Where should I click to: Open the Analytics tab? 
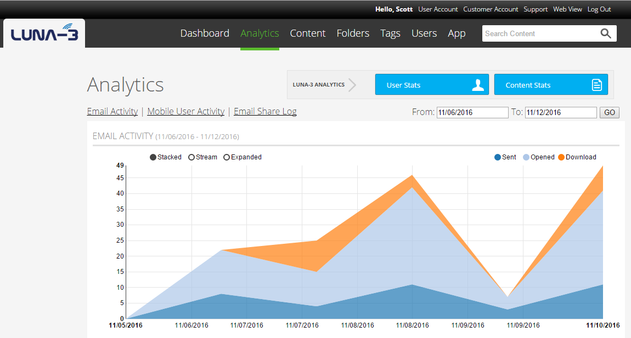coord(260,33)
